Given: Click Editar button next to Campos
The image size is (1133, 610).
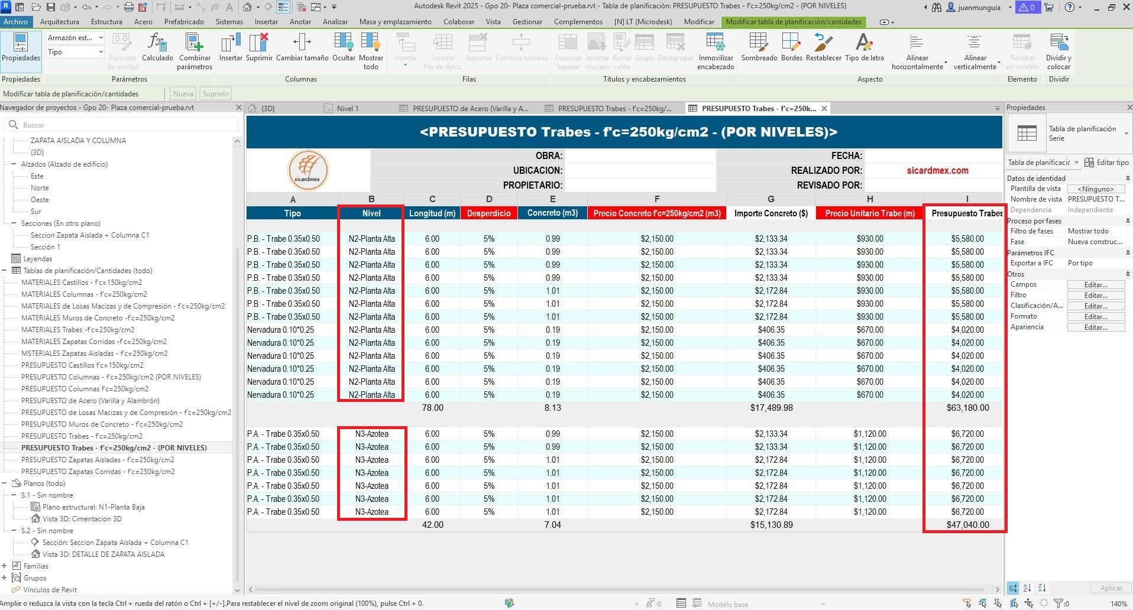Looking at the screenshot, I should [x=1095, y=285].
